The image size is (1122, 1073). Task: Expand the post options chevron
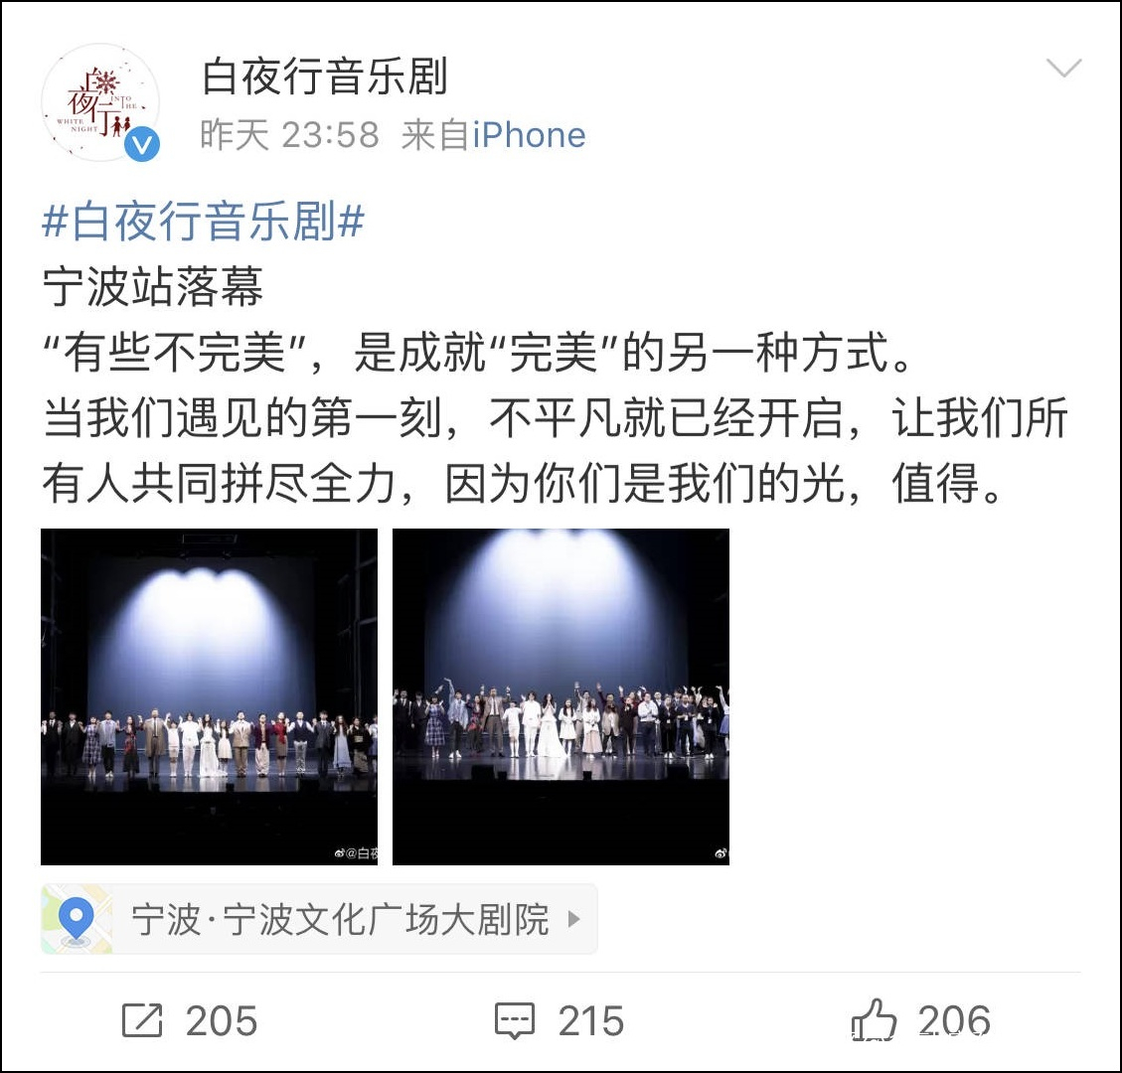1064,68
